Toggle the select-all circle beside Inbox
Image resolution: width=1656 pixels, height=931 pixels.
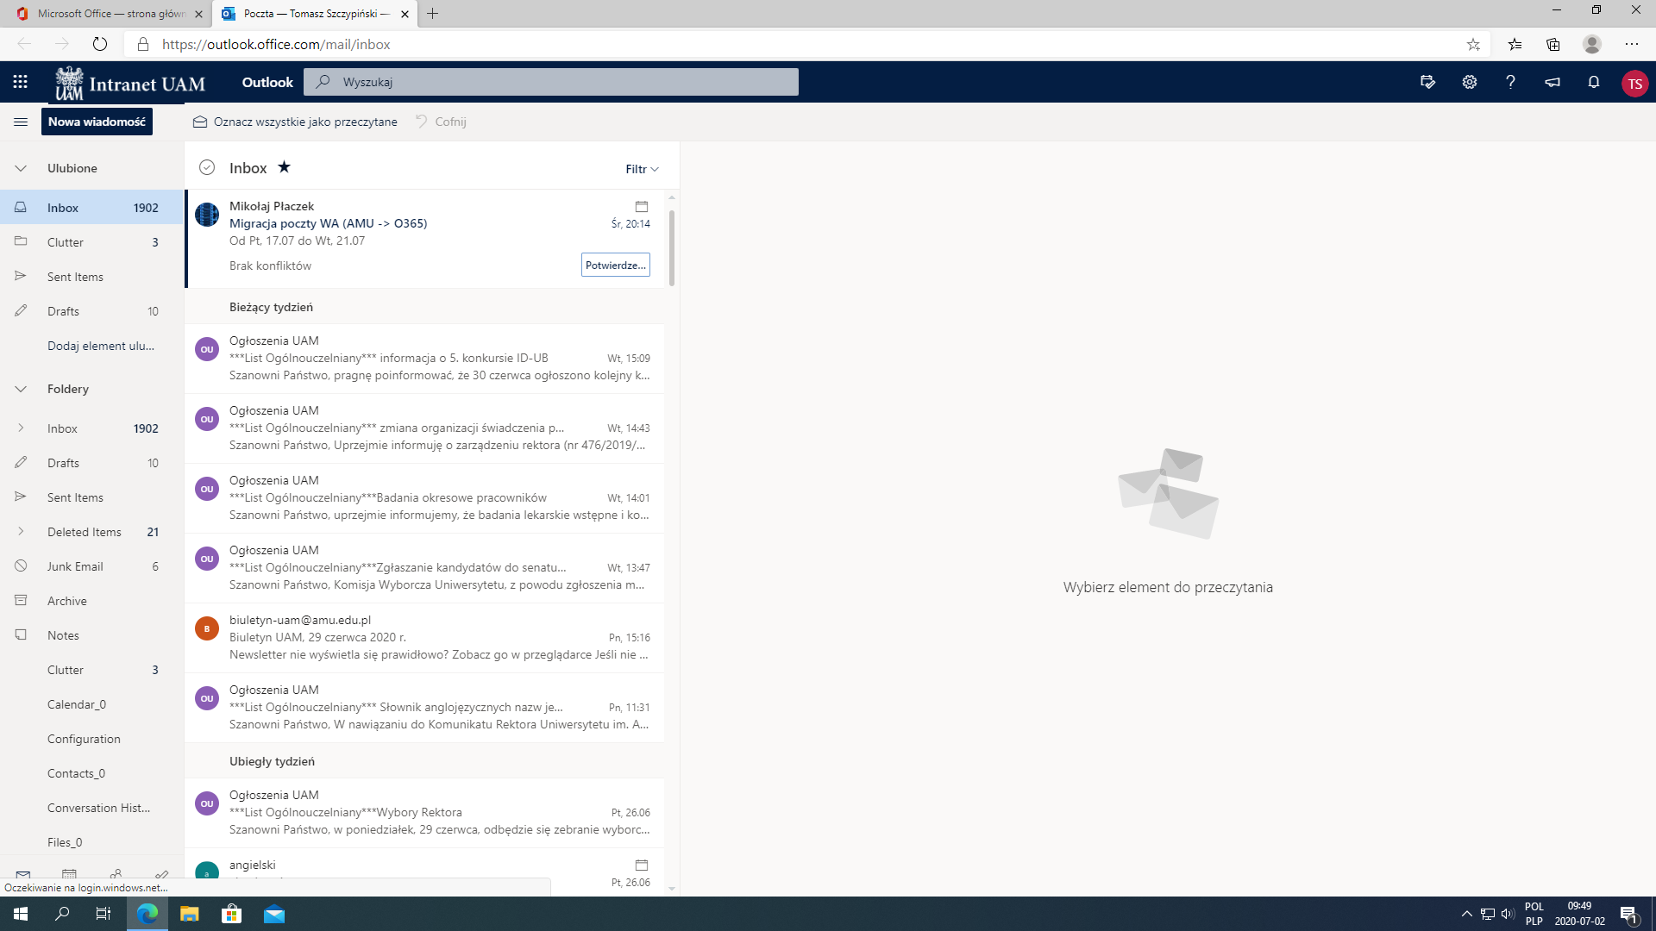[x=207, y=168]
